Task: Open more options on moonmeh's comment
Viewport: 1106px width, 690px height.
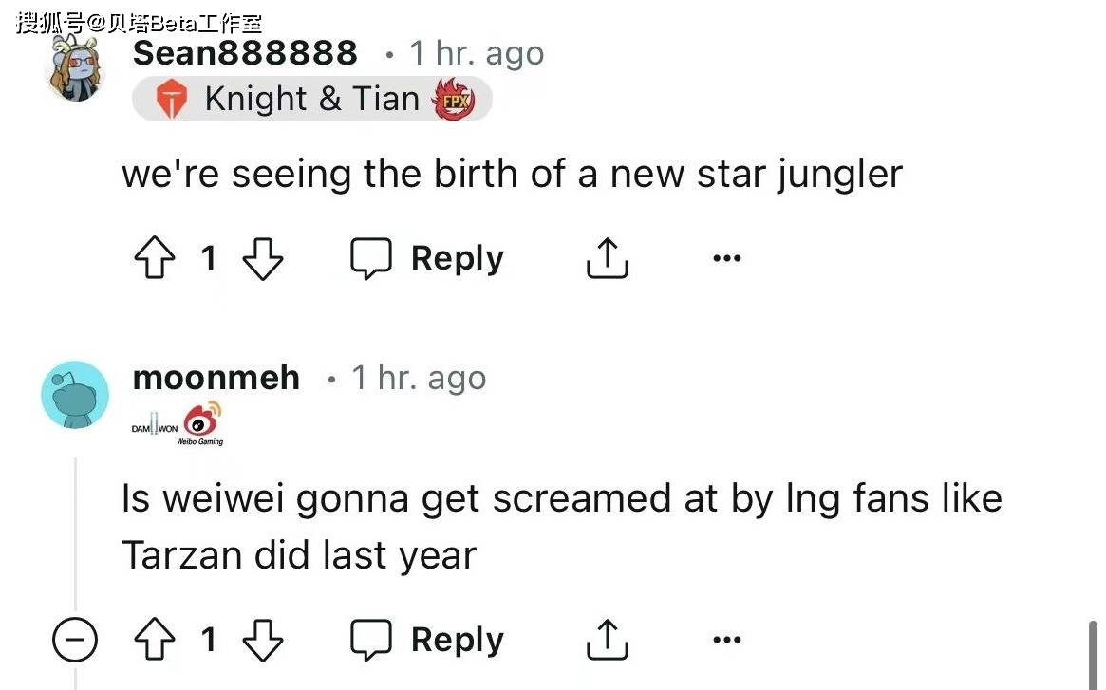Action: tap(726, 641)
